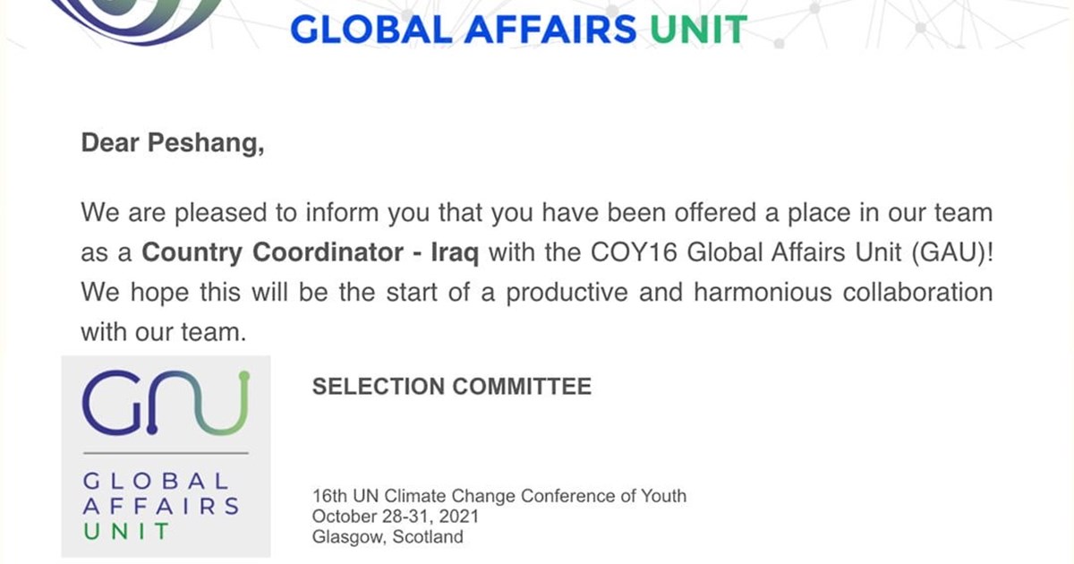Click AFFAIRS text inside gray logo box
Screen dimensions: 1074x564
[161, 506]
